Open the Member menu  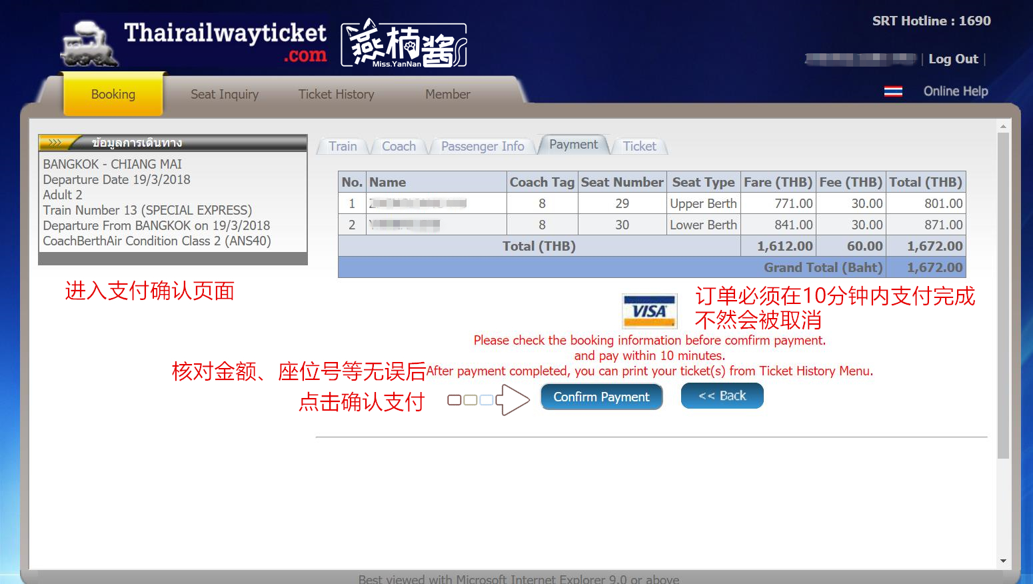click(x=448, y=94)
